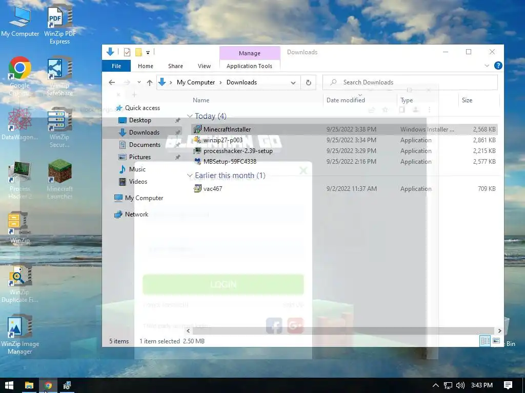Open the WinZip Duplicate File desktop shortcut

(20, 283)
